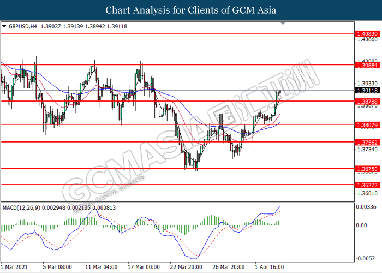Image resolution: width=382 pixels, height=273 pixels.
Task: Click the 1.39884 resistance level label
Action: click(x=367, y=65)
